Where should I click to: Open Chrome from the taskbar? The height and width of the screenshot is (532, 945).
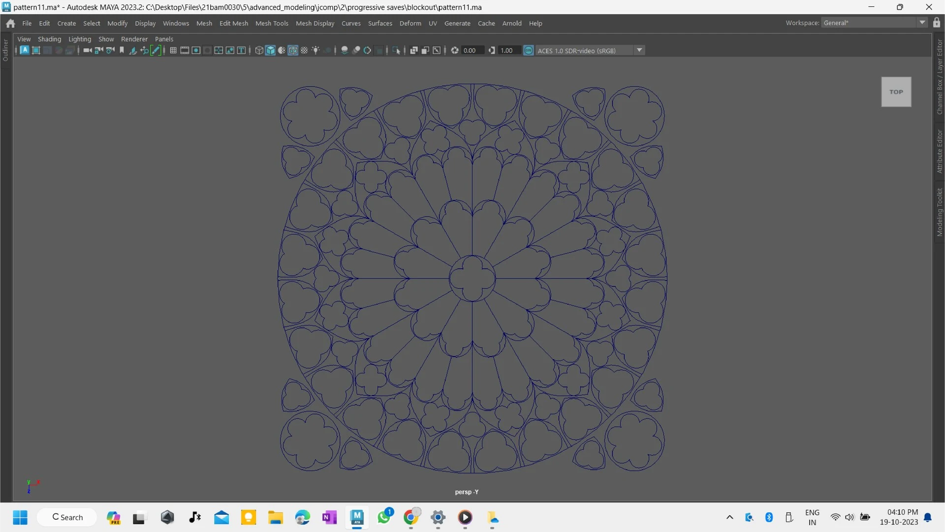pos(412,518)
